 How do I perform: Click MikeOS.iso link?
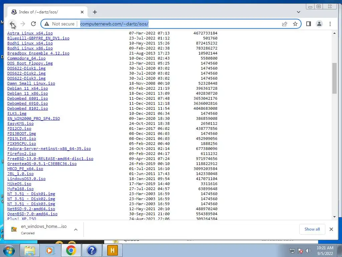(x=19, y=184)
